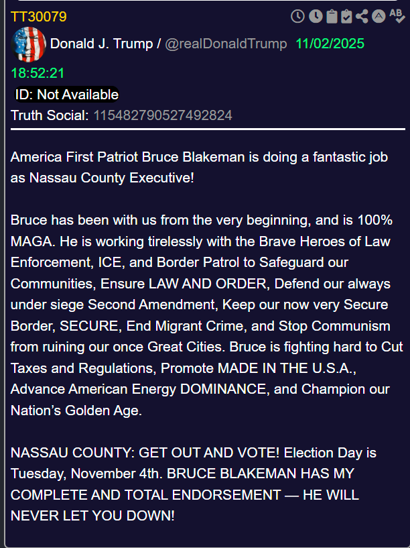Click the flag-face profile avatar
Screen dimensions: 410x548
(28, 44)
